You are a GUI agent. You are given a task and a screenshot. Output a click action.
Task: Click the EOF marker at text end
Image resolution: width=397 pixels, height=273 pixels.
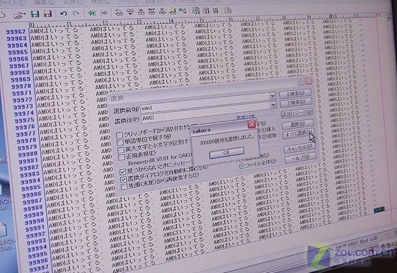[379, 210]
